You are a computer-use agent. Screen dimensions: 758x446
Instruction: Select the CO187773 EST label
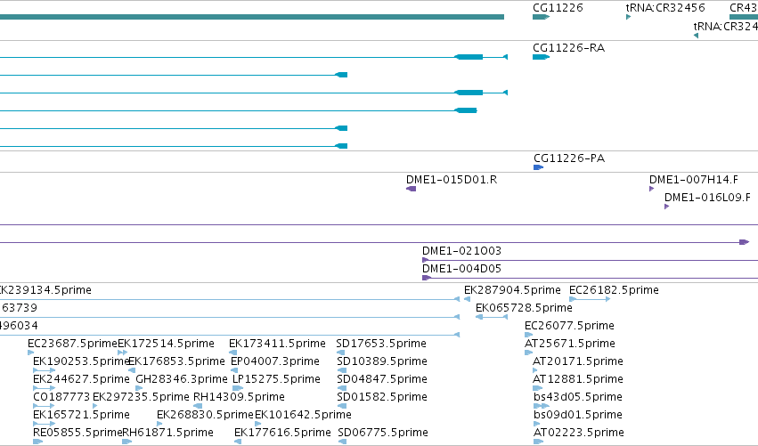[61, 397]
